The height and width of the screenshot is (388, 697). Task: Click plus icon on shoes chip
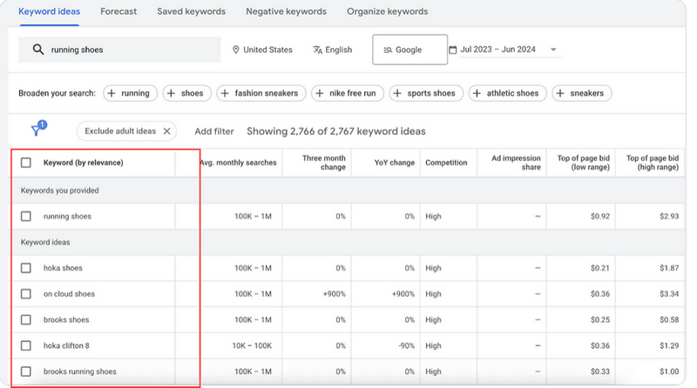[171, 93]
